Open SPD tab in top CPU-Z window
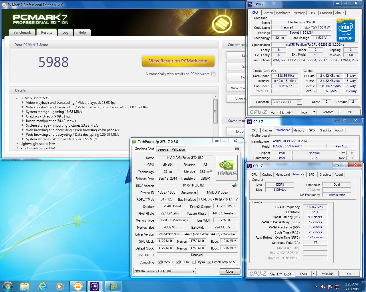The height and width of the screenshot is (292, 366). click(x=312, y=13)
